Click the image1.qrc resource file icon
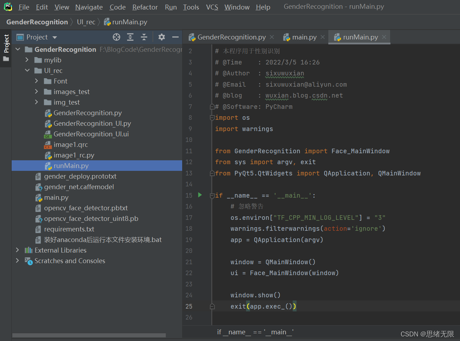This screenshot has width=460, height=341. (x=48, y=145)
